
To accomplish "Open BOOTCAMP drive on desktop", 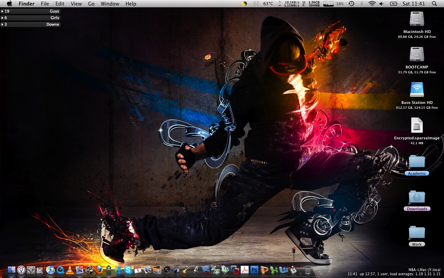I will [417, 54].
